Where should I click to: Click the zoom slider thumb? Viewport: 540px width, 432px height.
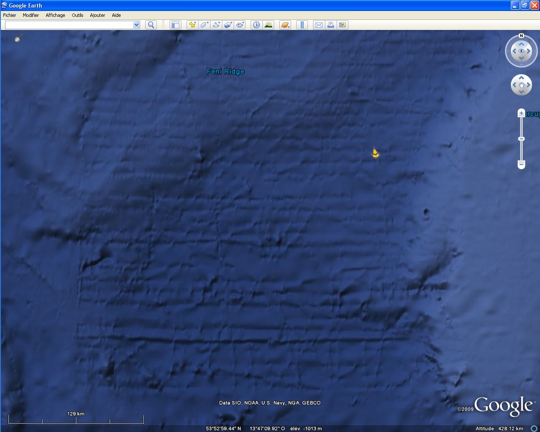click(x=521, y=139)
